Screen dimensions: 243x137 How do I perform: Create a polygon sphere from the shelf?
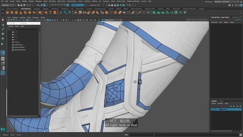pyautogui.click(x=8, y=13)
